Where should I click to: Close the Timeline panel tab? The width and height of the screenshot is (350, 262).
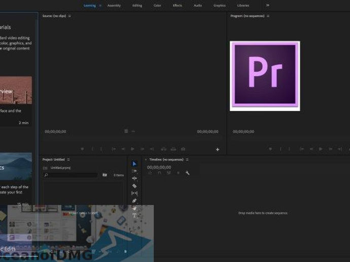146,160
